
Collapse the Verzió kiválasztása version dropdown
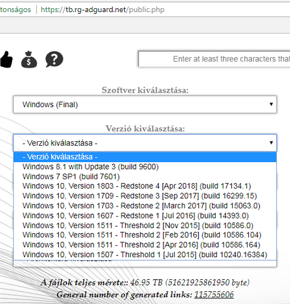(x=145, y=143)
